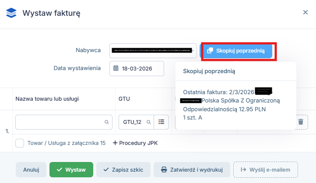Expand Procedury JPK with the plus

[115, 143]
